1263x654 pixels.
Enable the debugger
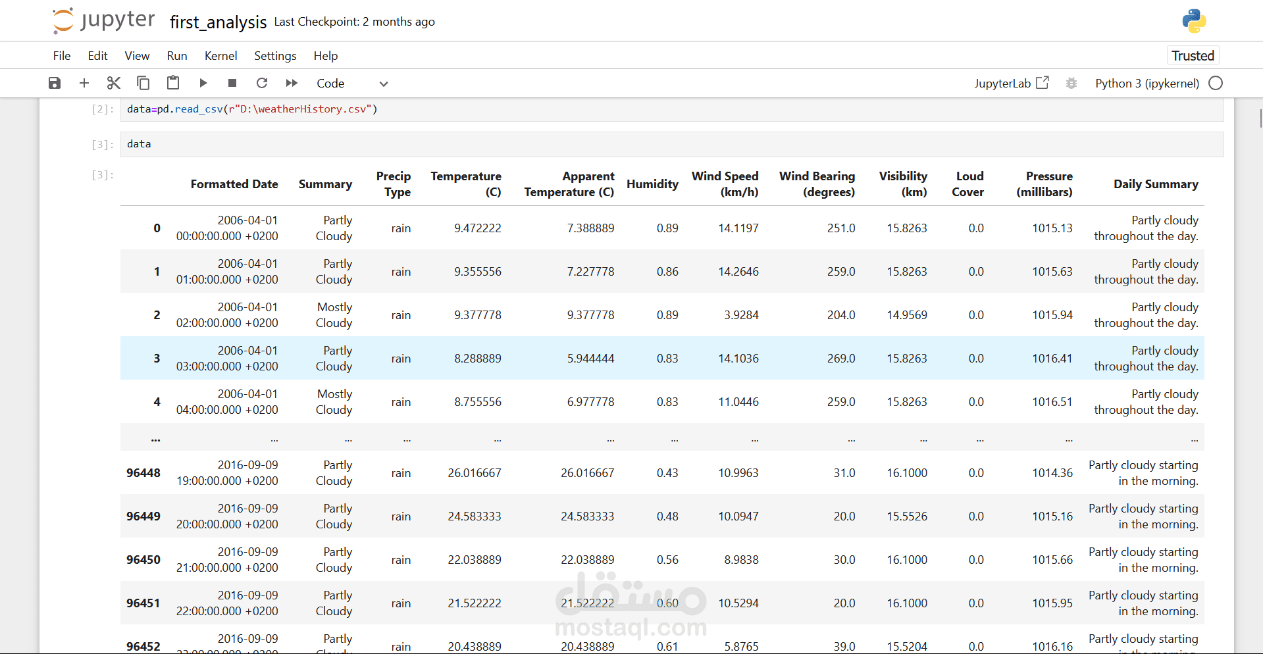1071,83
